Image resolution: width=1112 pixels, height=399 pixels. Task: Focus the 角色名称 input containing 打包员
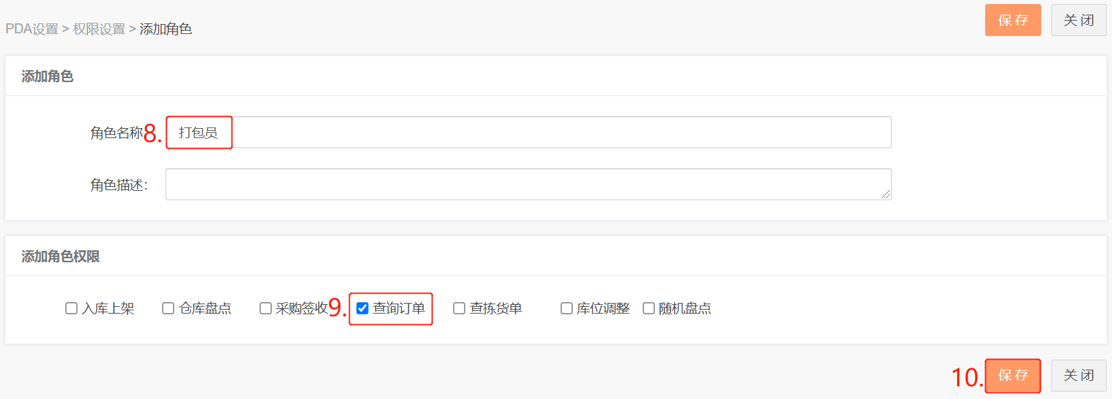[528, 133]
